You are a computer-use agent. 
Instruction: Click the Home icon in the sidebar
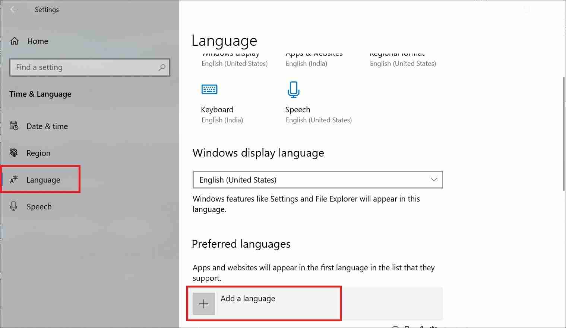pos(14,41)
